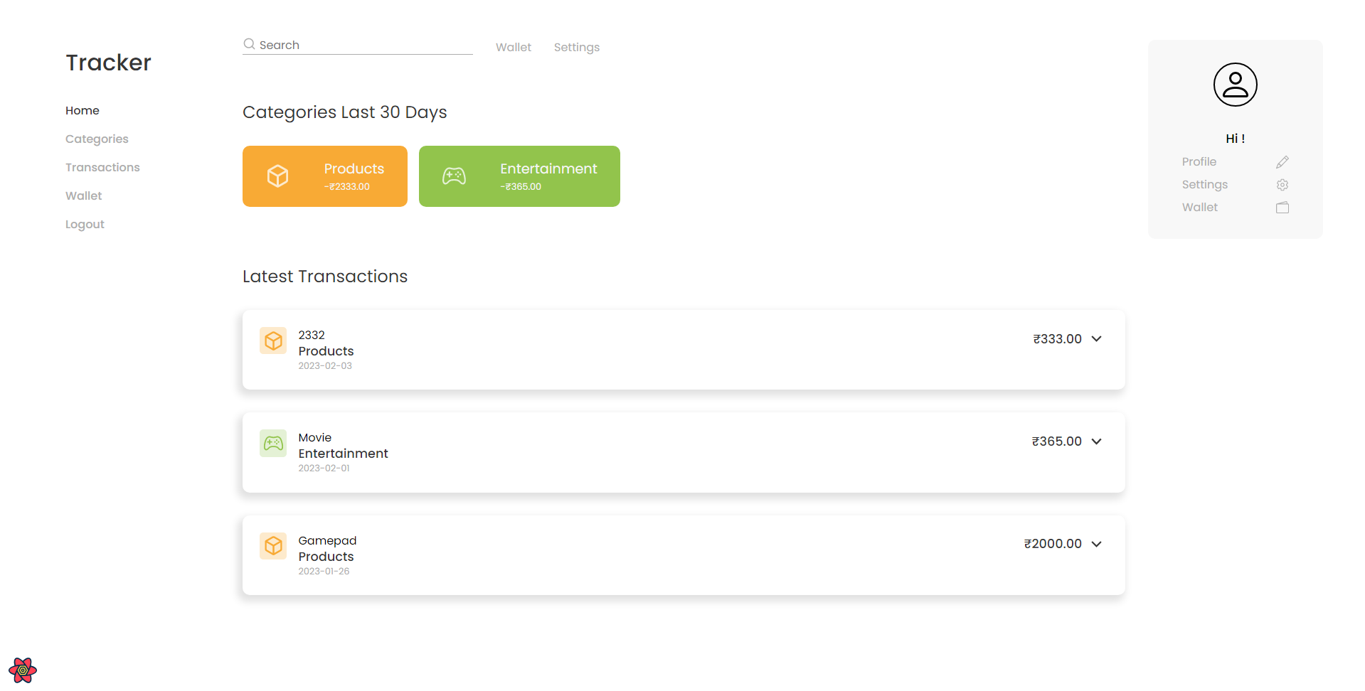Click the Tracker logo title
The width and height of the screenshot is (1365, 691).
(x=109, y=63)
